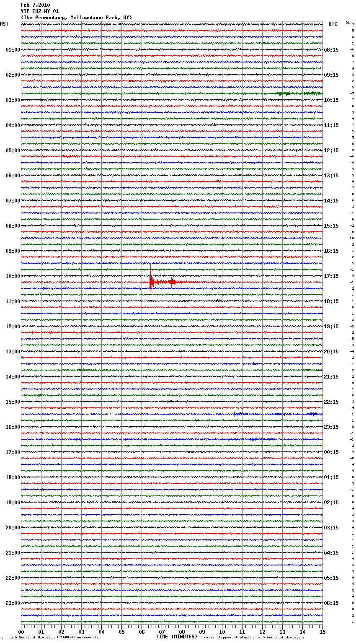Screen dimensions: 356x643
Task: Click the 04:15 UTC time label
Action: [331, 553]
